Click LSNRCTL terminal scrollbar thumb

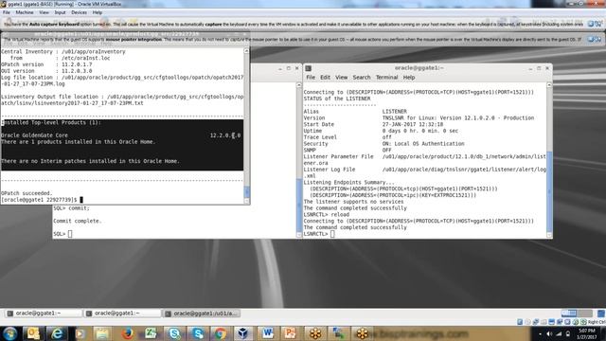click(x=549, y=191)
